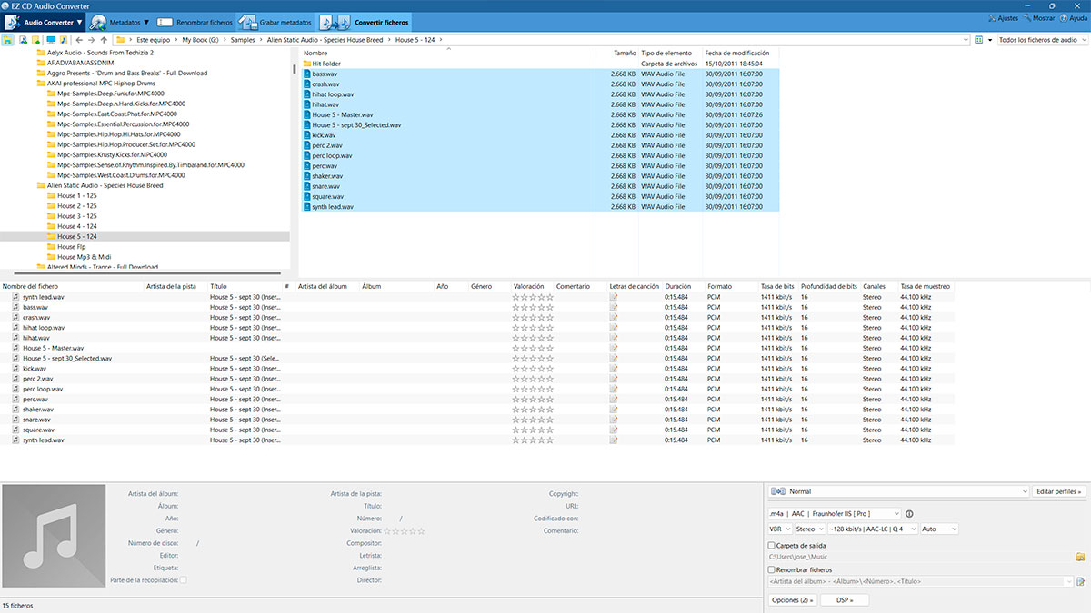The width and height of the screenshot is (1091, 613).
Task: Open the Mostrar menu
Action: click(x=1038, y=18)
